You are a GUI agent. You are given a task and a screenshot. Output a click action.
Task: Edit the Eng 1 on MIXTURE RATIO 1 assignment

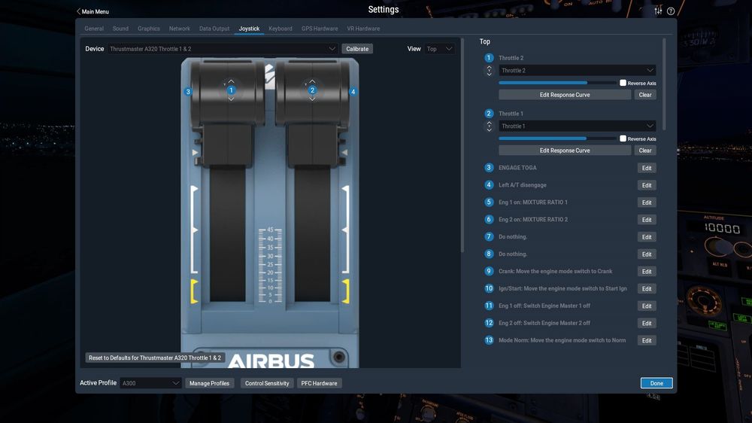(x=647, y=202)
